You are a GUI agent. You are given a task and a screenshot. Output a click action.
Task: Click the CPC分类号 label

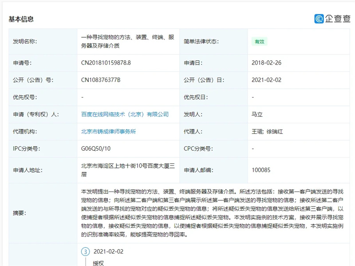(x=198, y=149)
